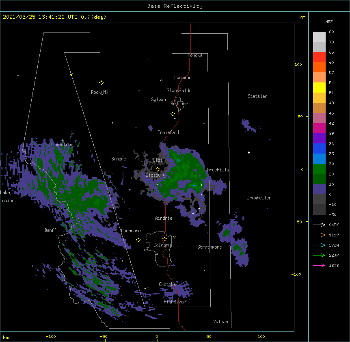Click the ThreeHills label
The height and width of the screenshot is (342, 350).
tap(217, 170)
